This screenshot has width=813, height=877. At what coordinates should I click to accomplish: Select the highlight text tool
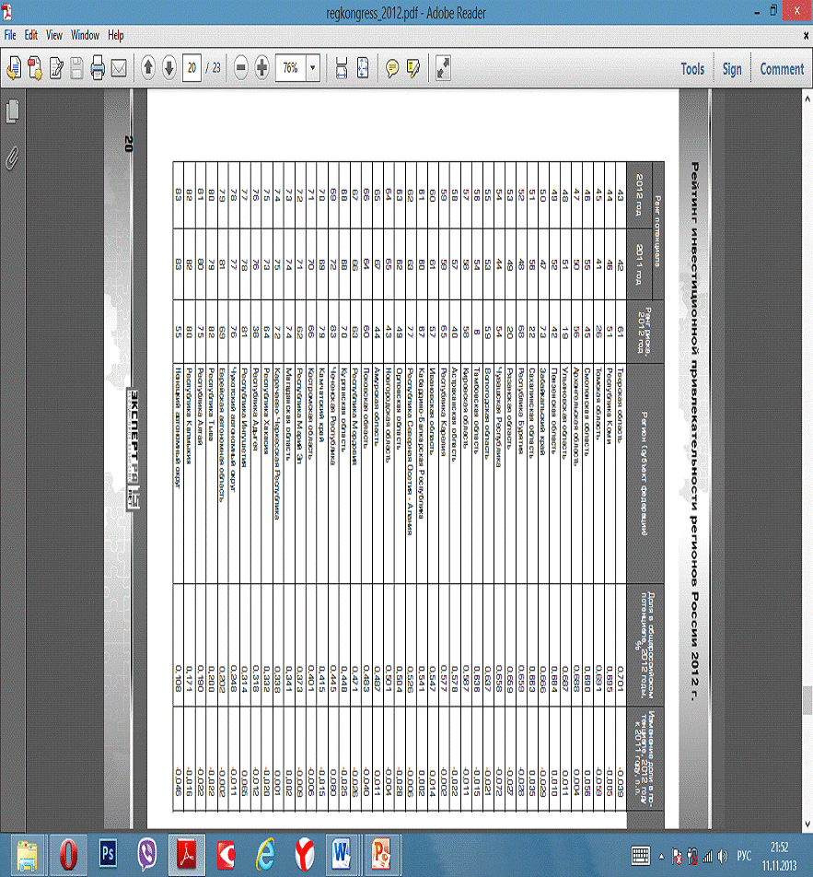tap(413, 68)
